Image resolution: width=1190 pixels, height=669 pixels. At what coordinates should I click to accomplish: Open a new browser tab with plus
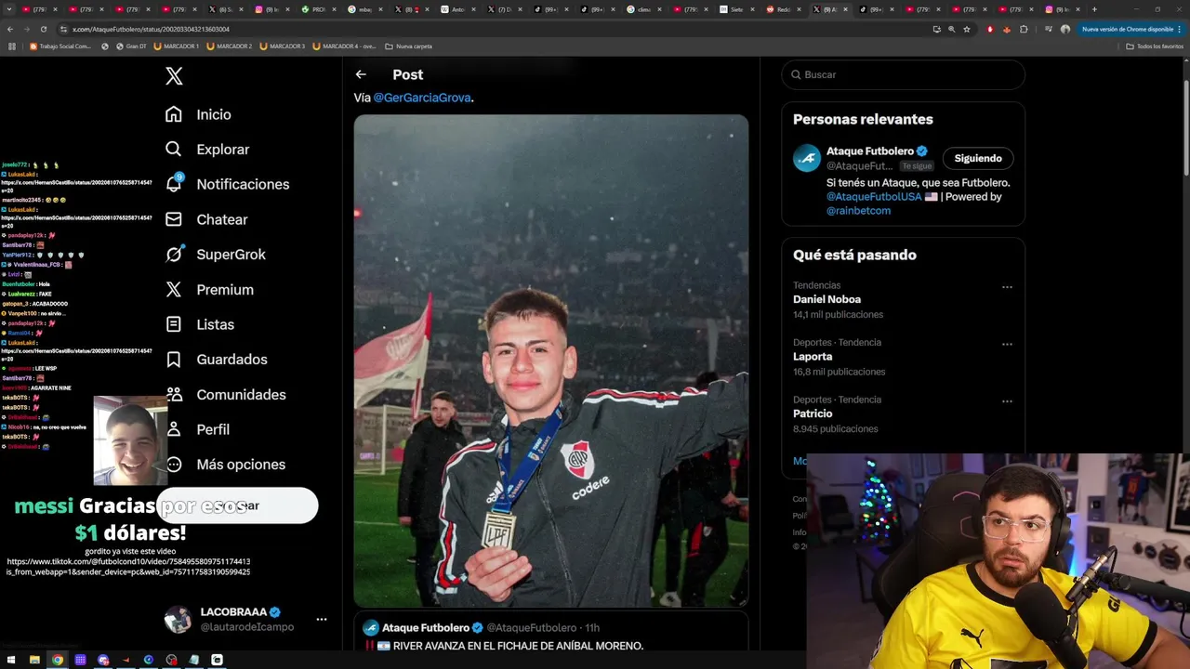[x=1094, y=9]
